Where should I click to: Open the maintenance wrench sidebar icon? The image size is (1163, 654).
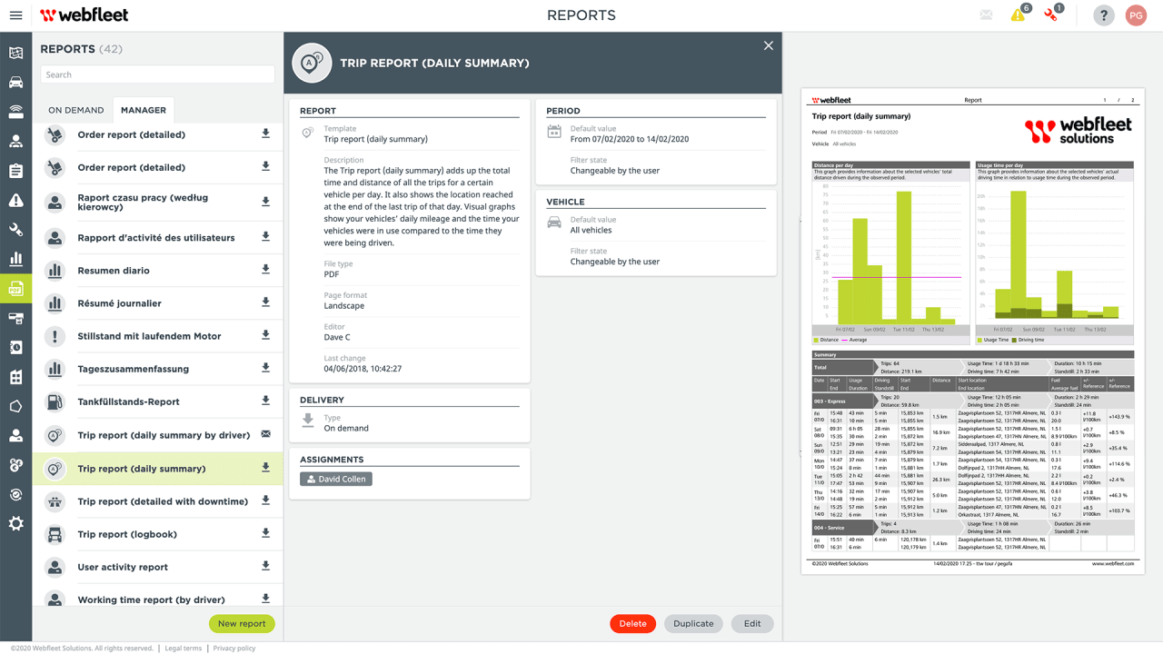pyautogui.click(x=15, y=230)
